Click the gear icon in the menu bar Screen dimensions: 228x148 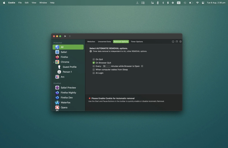tap(173, 3)
